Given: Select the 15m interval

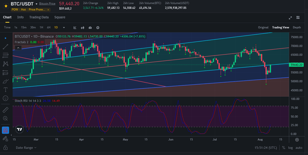Looking at the screenshot, I should point(24,27).
